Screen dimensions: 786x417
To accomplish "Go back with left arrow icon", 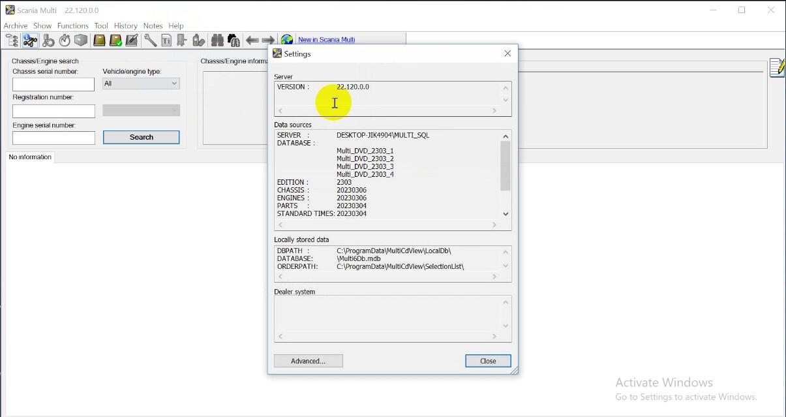I will point(252,40).
